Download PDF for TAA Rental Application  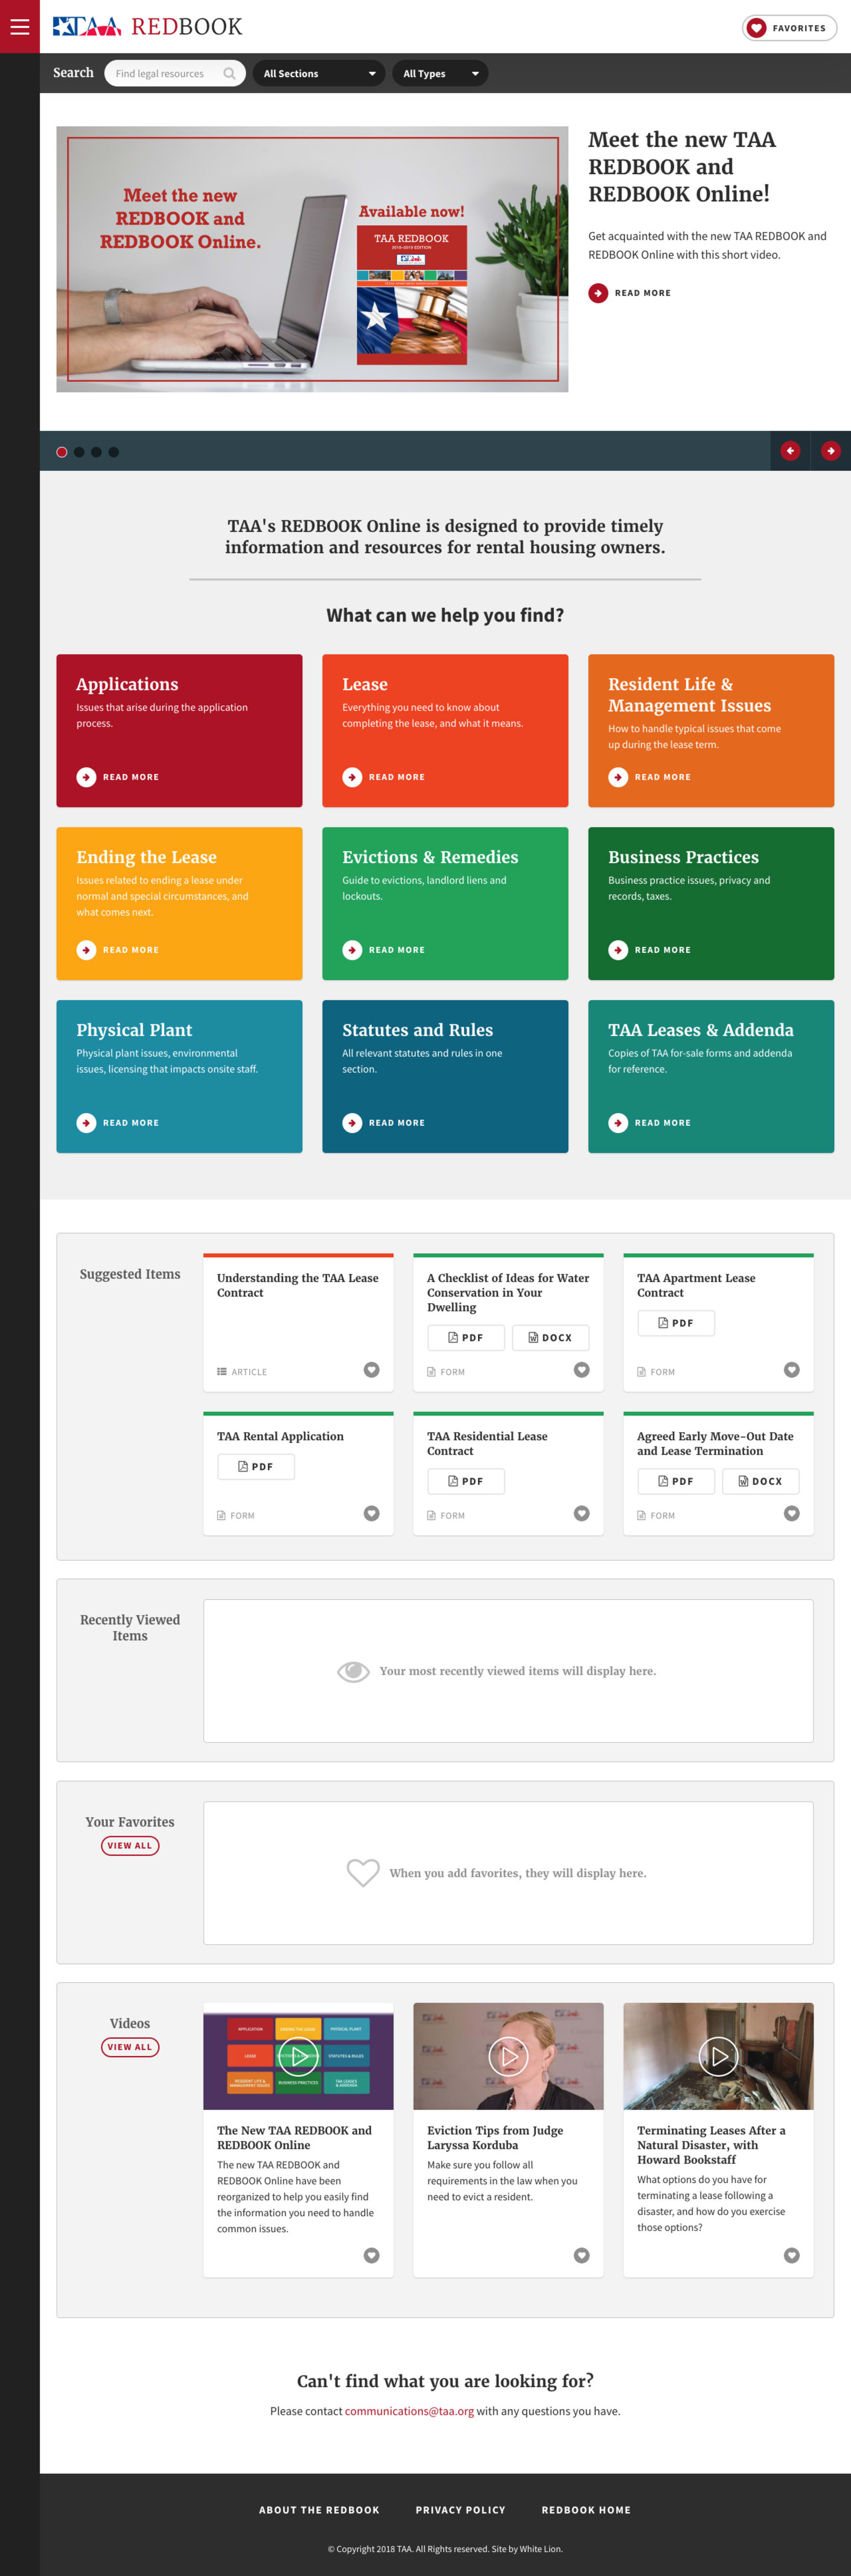(256, 1467)
